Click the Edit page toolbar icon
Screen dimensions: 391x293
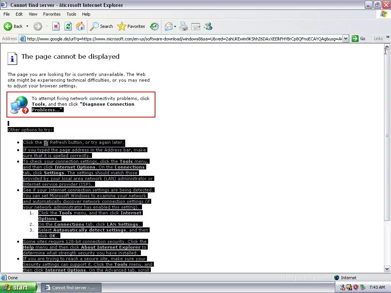[196, 26]
